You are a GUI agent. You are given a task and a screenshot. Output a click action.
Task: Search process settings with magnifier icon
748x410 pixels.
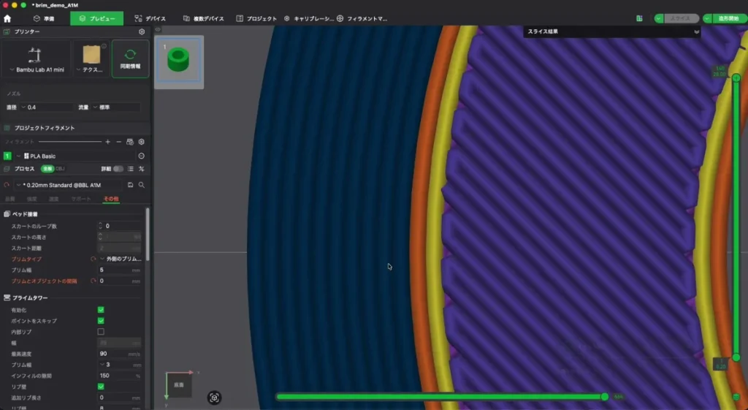tap(142, 185)
